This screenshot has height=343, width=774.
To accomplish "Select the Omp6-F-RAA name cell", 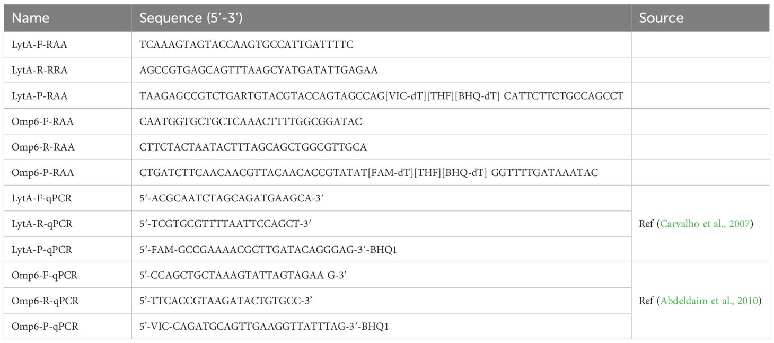I will tap(42, 121).
